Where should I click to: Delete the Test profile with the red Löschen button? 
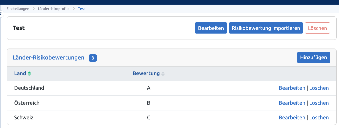click(x=317, y=28)
